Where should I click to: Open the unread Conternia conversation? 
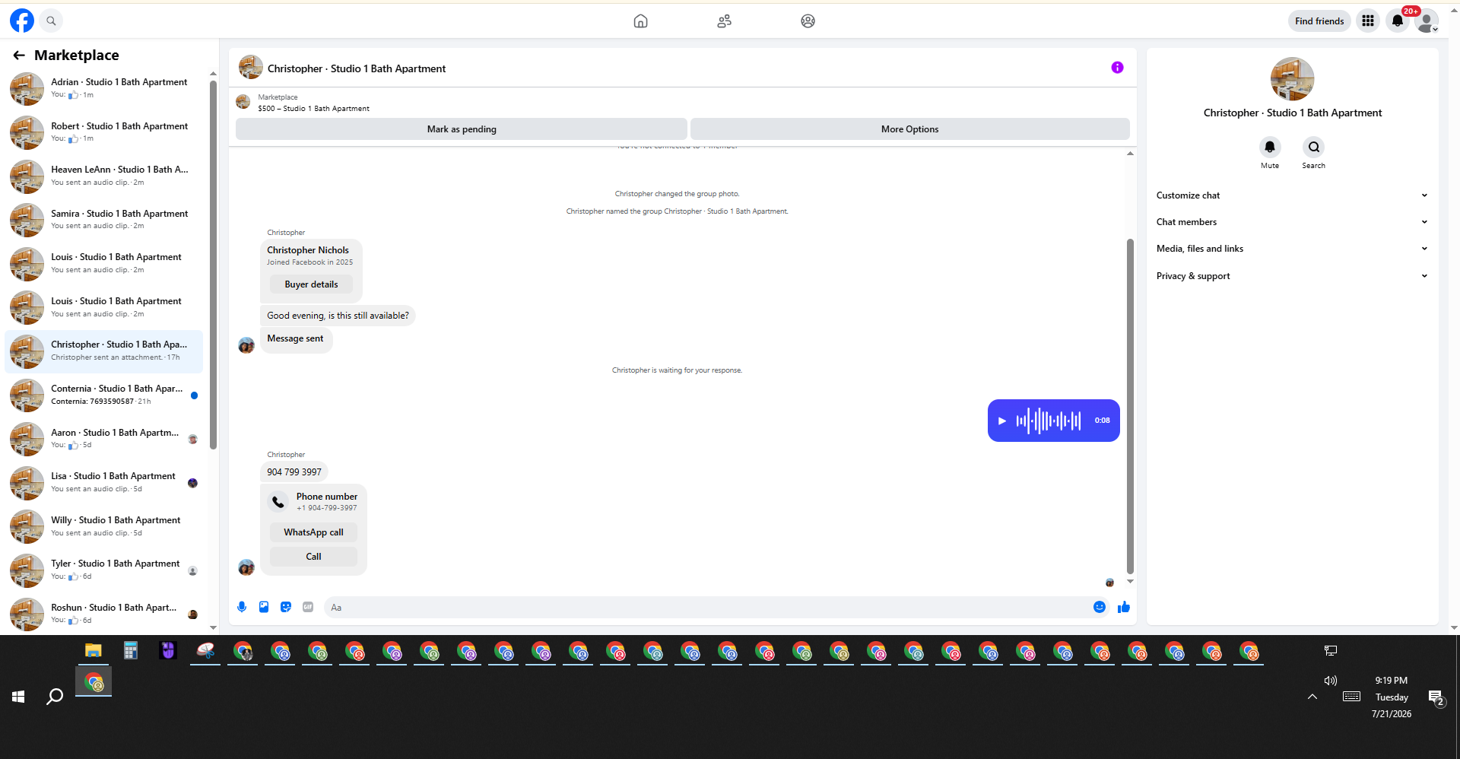[x=104, y=395]
